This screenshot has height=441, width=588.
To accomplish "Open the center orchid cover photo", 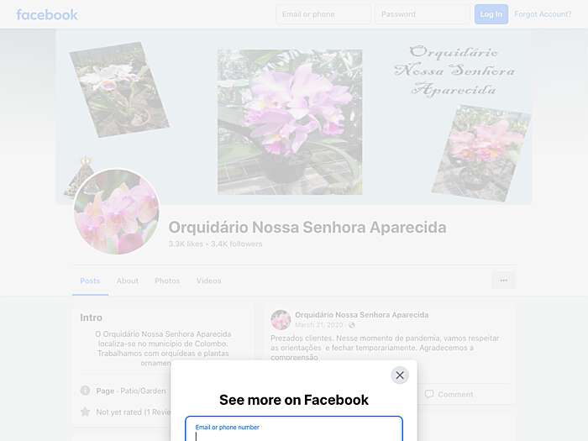I will click(290, 122).
